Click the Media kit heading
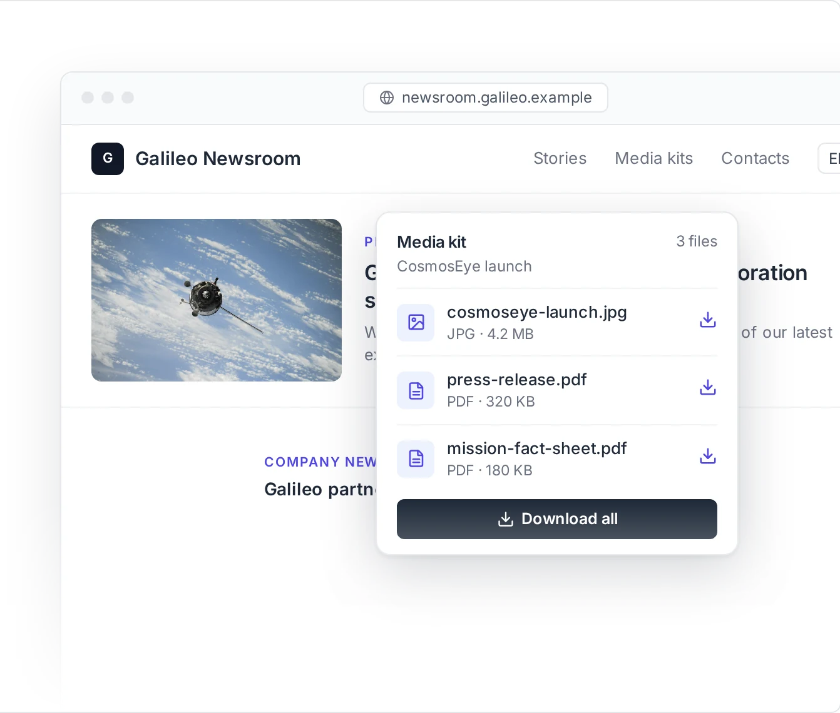 click(x=432, y=242)
